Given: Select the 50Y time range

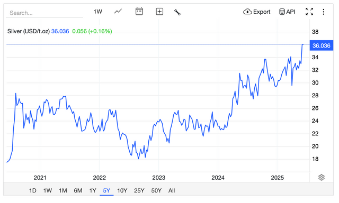Looking at the screenshot, I should pyautogui.click(x=156, y=190).
